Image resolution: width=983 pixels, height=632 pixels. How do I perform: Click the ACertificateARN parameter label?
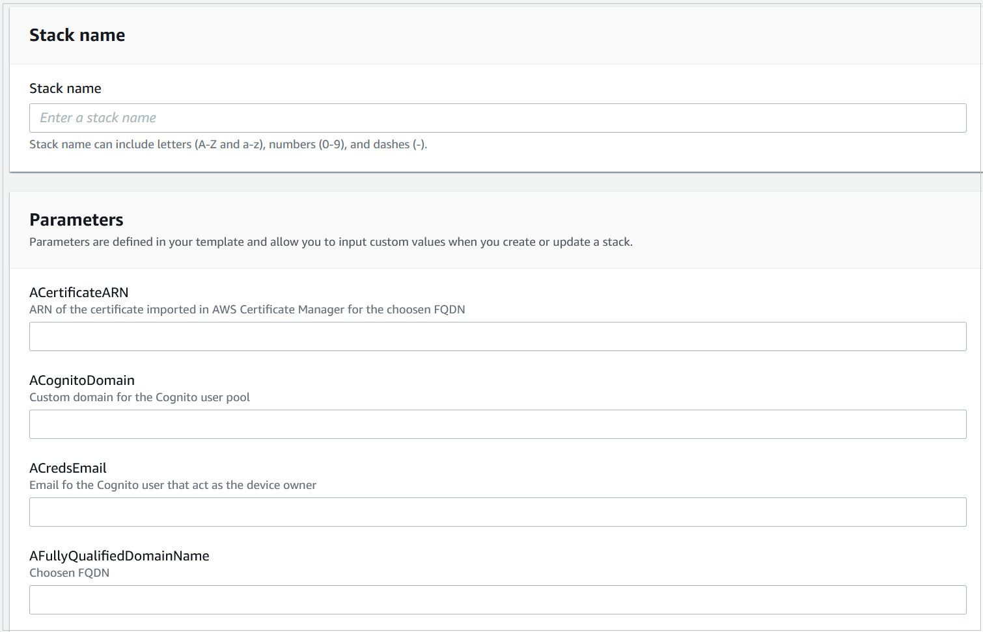click(78, 293)
